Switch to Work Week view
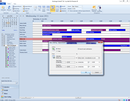 coord(44,9)
